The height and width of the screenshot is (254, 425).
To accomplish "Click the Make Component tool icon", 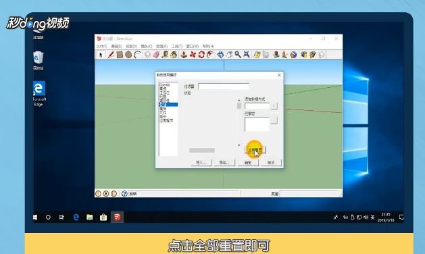I will tap(147, 55).
